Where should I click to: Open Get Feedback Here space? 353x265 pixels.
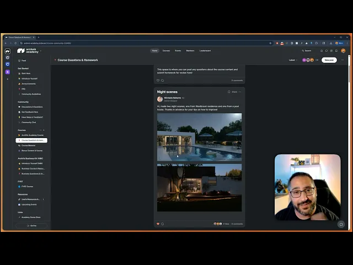[29, 112]
